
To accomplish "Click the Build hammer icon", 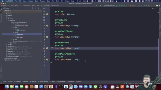I will [101, 6].
